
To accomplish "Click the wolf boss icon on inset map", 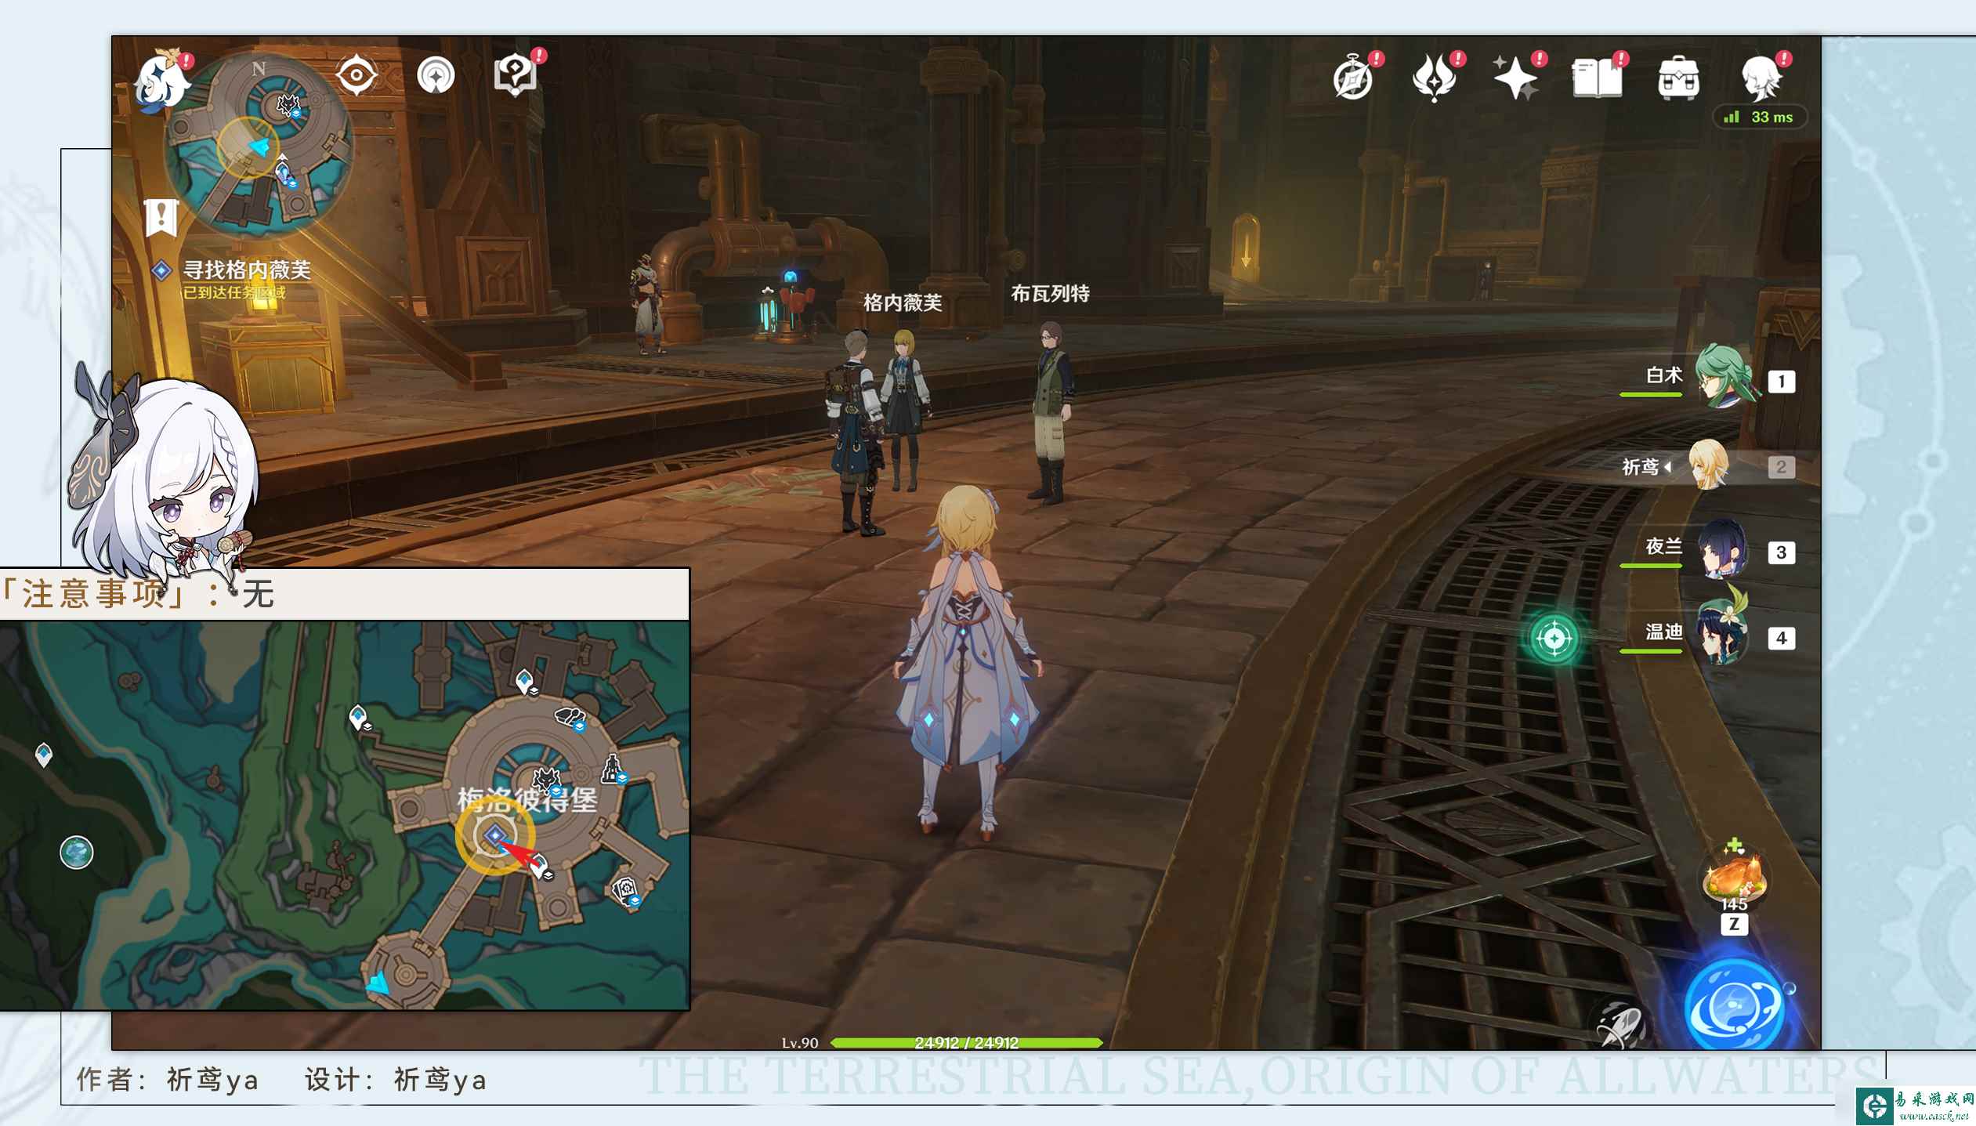I will click(546, 779).
